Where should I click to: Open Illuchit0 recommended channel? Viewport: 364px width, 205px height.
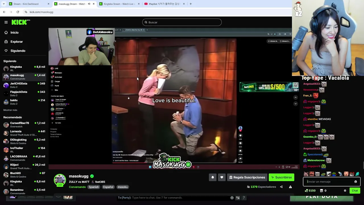[x=24, y=175]
